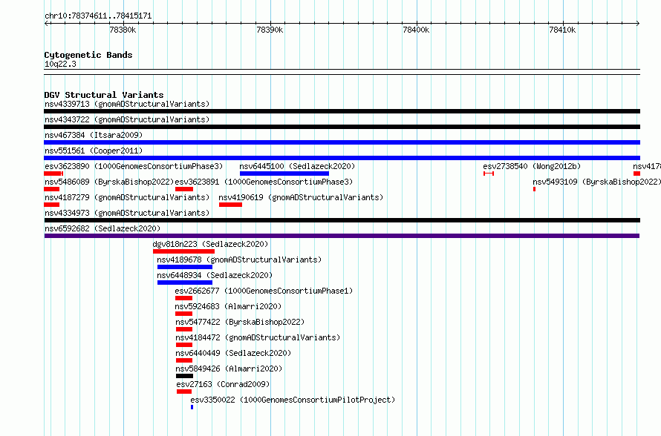Select the nsv4343722 black variant bar
The width and height of the screenshot is (661, 436).
(x=342, y=127)
